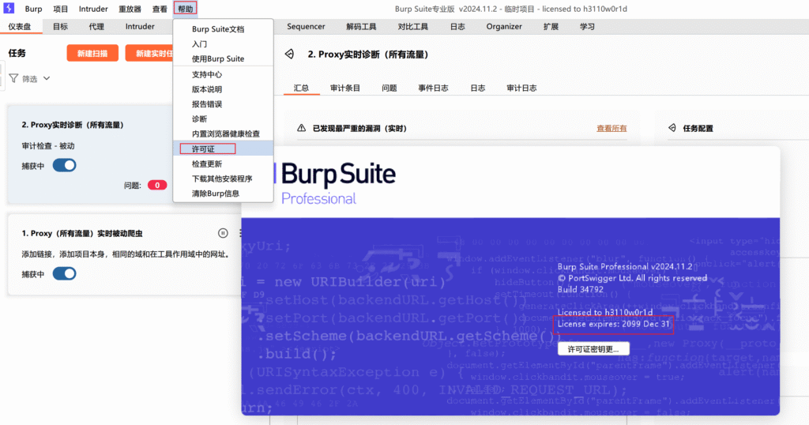
Task: Switch to the Sequencer tab
Action: [306, 26]
